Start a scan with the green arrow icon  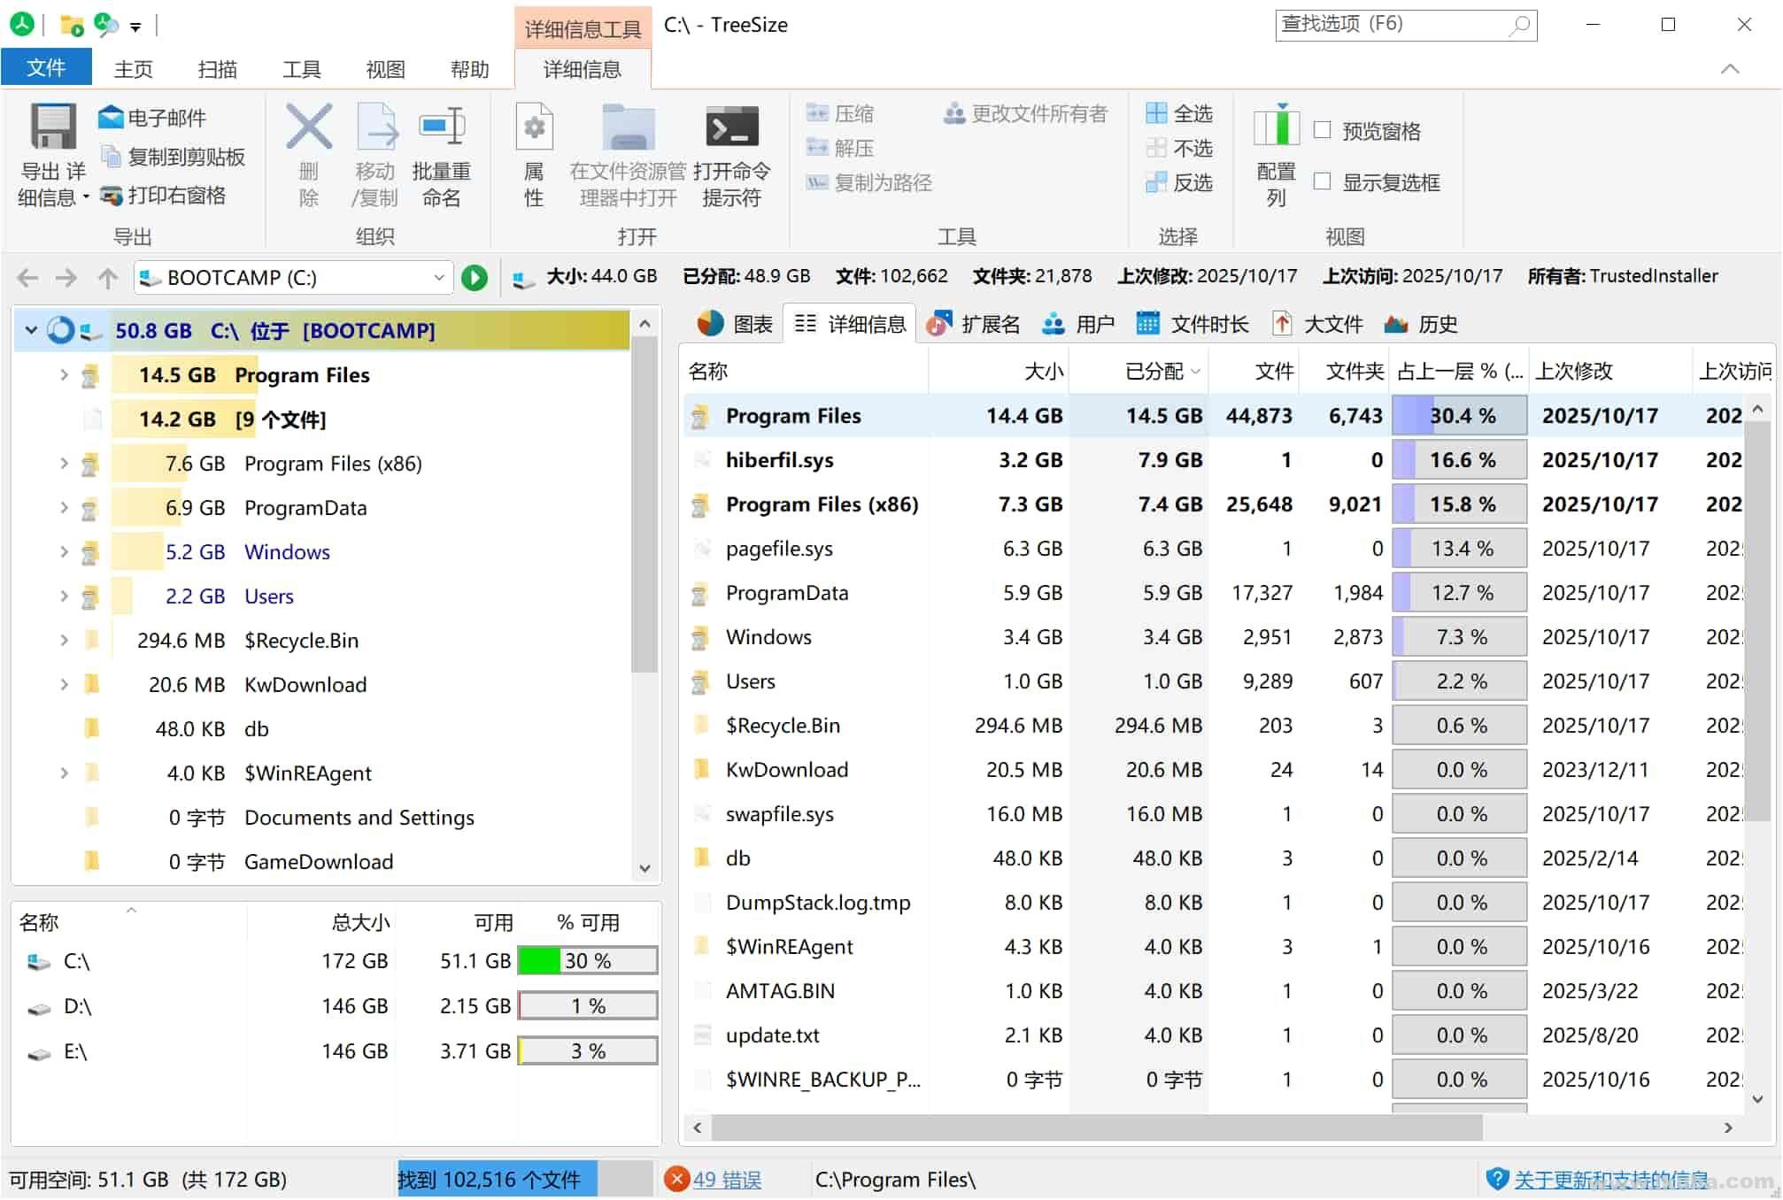(475, 277)
